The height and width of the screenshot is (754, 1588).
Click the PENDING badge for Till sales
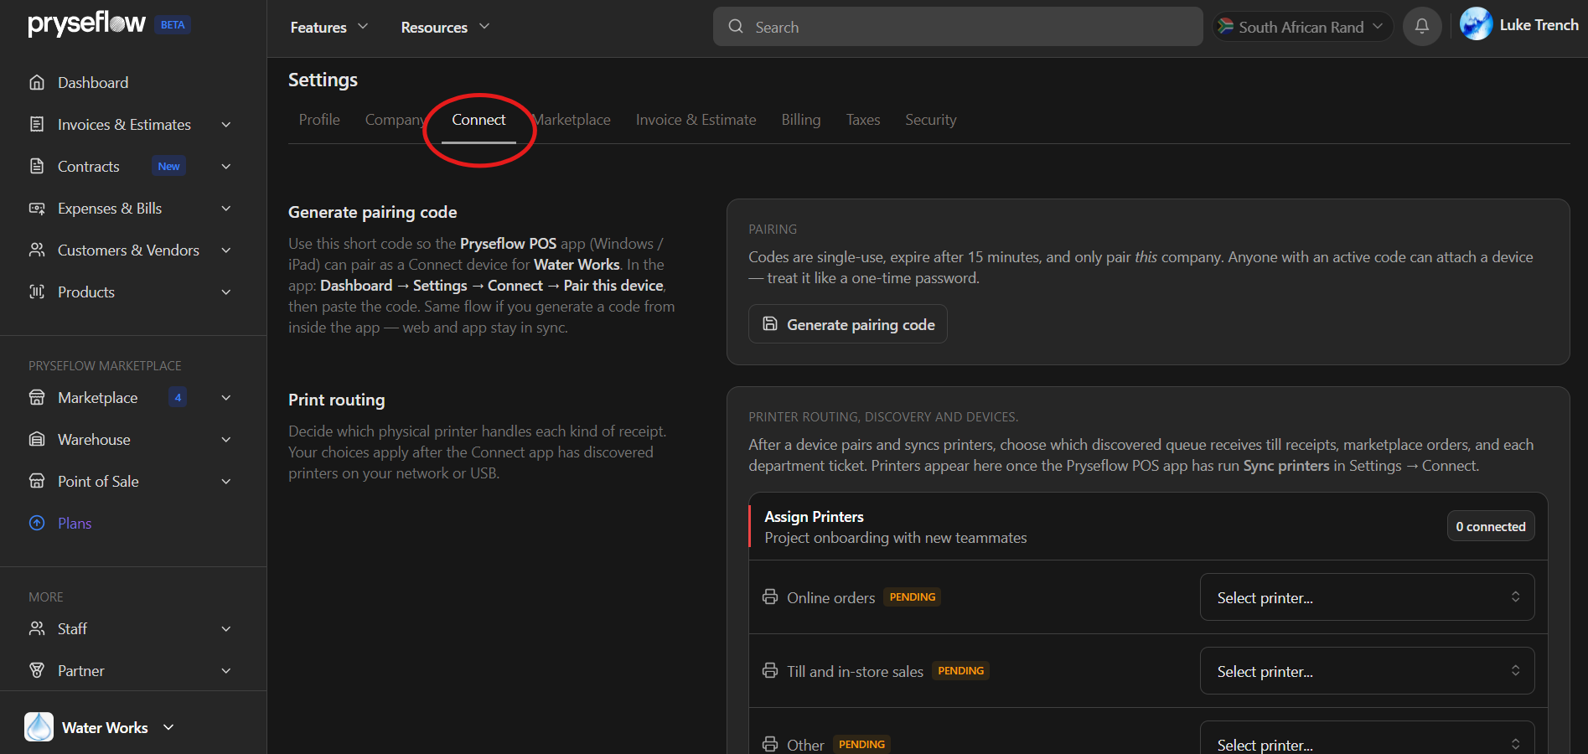pos(961,671)
